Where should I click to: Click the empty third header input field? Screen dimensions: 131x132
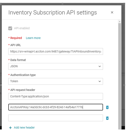click(56, 118)
